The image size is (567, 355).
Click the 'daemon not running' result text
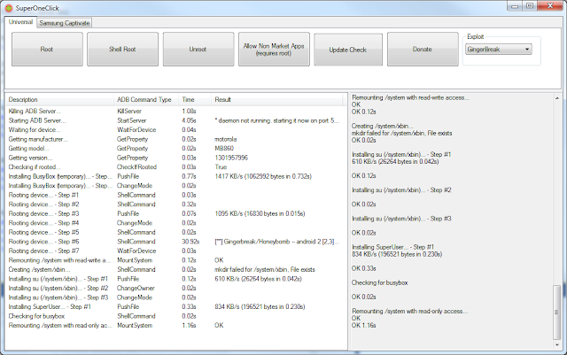click(276, 120)
